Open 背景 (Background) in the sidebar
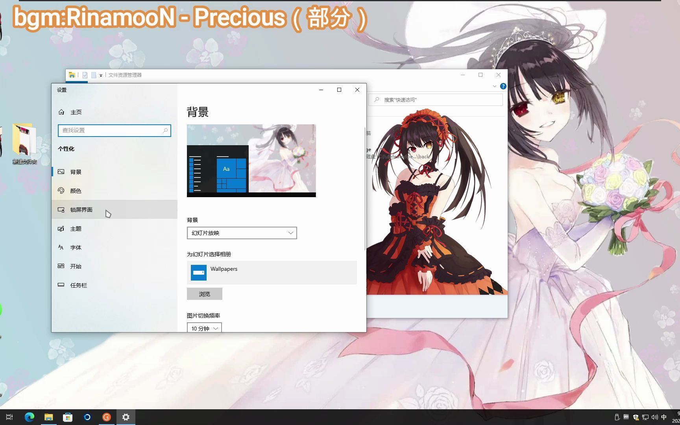 [76, 172]
